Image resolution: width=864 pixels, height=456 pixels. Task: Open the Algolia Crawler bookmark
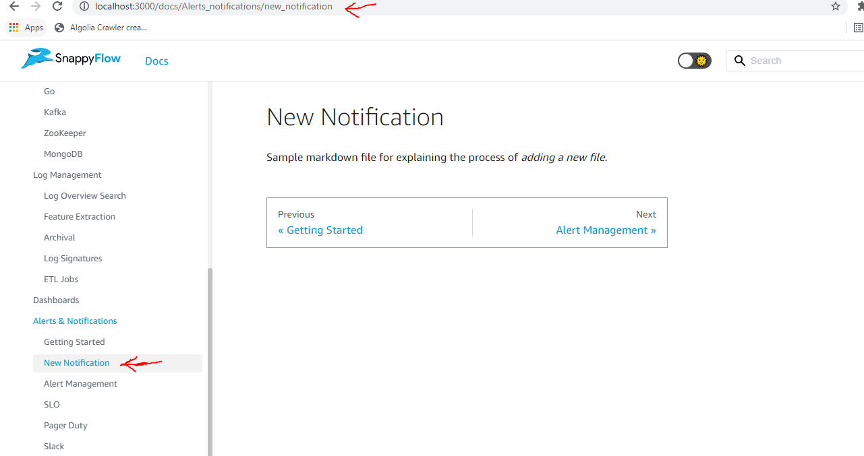point(100,27)
